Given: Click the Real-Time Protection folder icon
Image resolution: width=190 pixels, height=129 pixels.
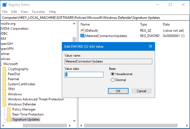Looking at the screenshot, I should coord(9,114).
